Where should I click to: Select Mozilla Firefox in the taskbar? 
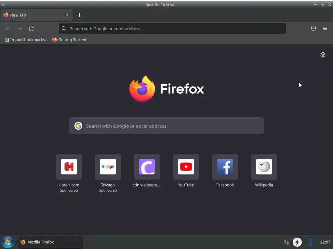pos(50,242)
